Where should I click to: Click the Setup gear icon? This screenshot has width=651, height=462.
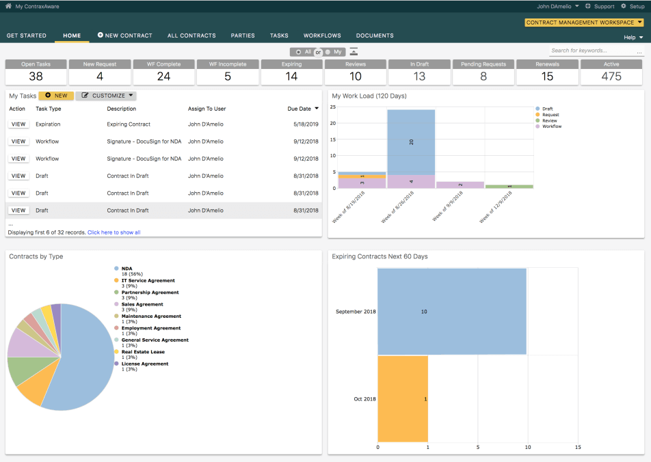624,6
